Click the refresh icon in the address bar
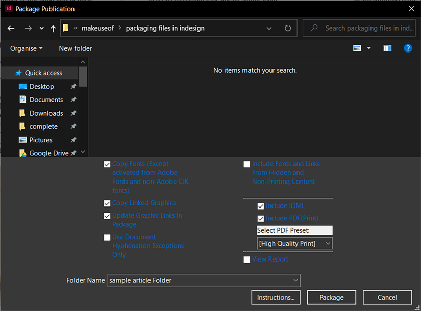Image resolution: width=421 pixels, height=311 pixels. tap(287, 28)
